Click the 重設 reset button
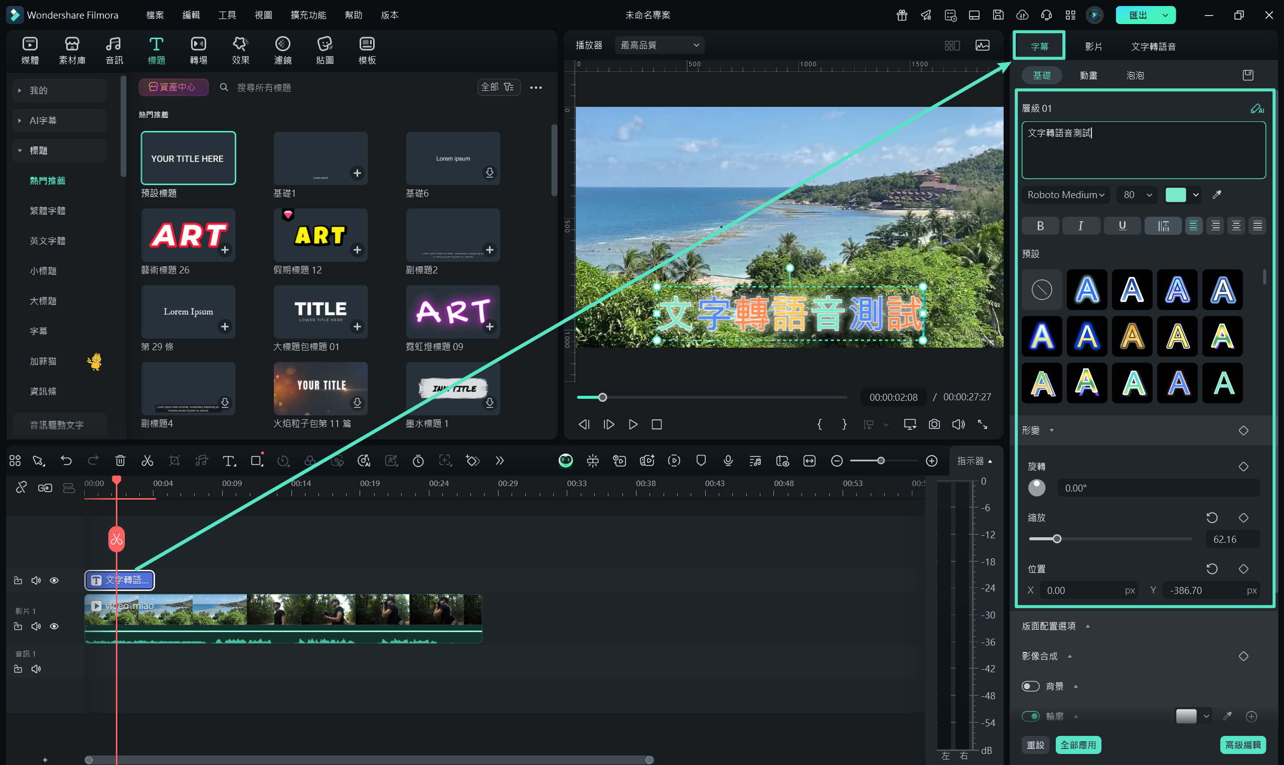The image size is (1284, 765). pos(1035,745)
